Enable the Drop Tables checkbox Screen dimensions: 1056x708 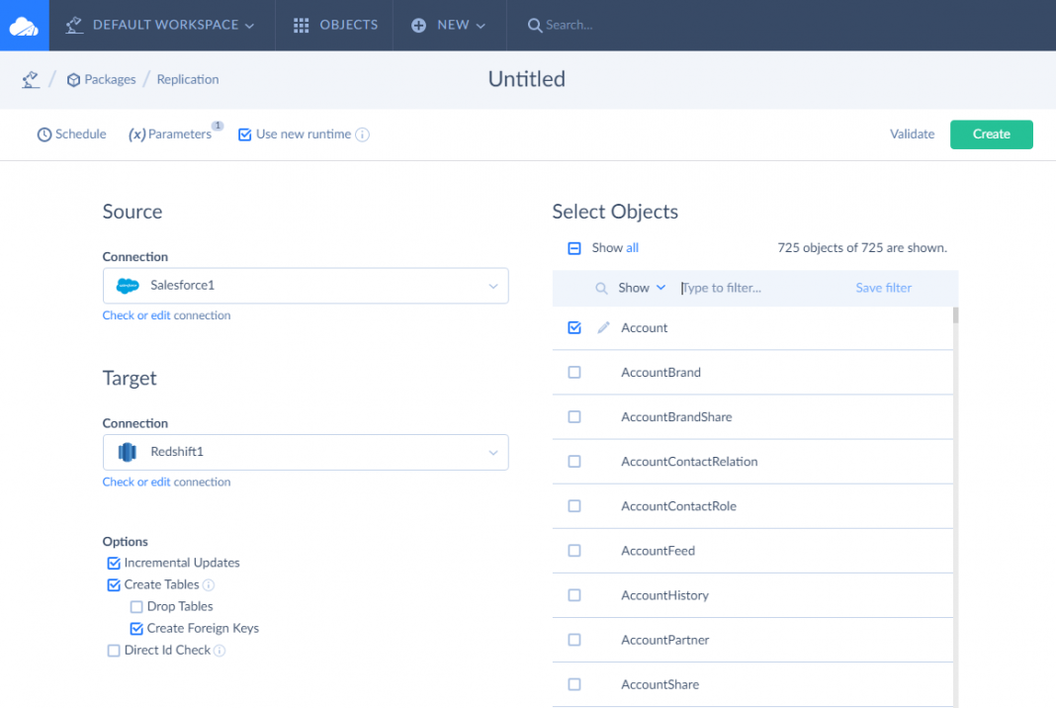click(x=136, y=607)
